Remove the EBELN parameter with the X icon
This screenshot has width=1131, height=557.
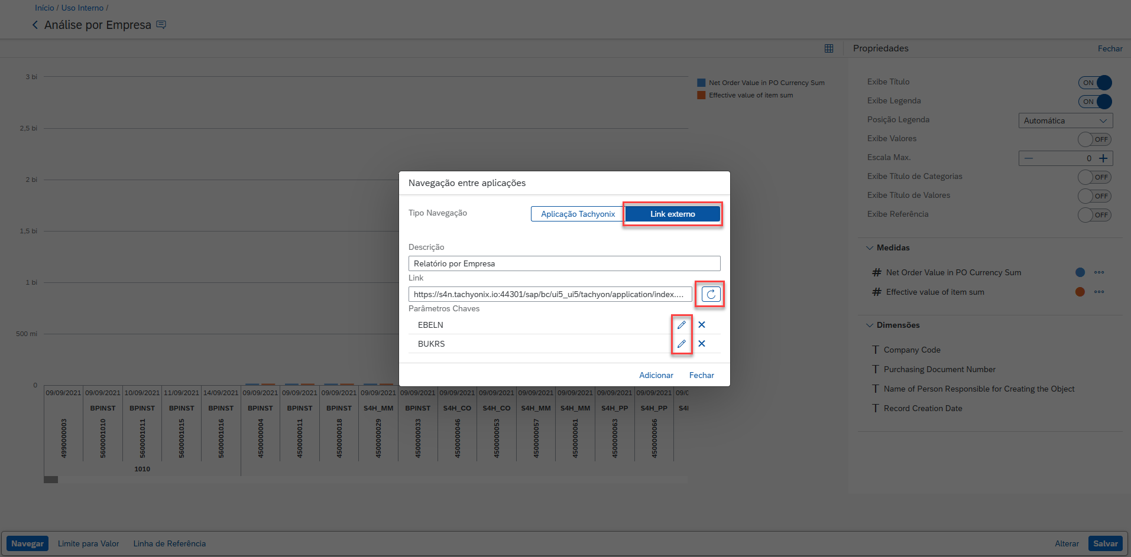coord(702,325)
